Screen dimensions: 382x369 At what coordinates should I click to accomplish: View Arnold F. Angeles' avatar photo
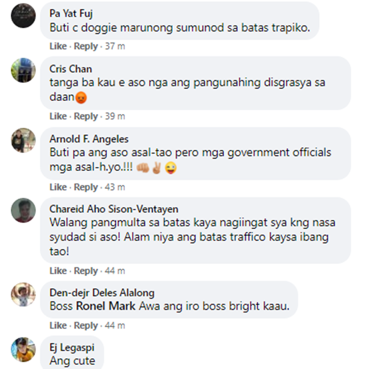pos(23,140)
